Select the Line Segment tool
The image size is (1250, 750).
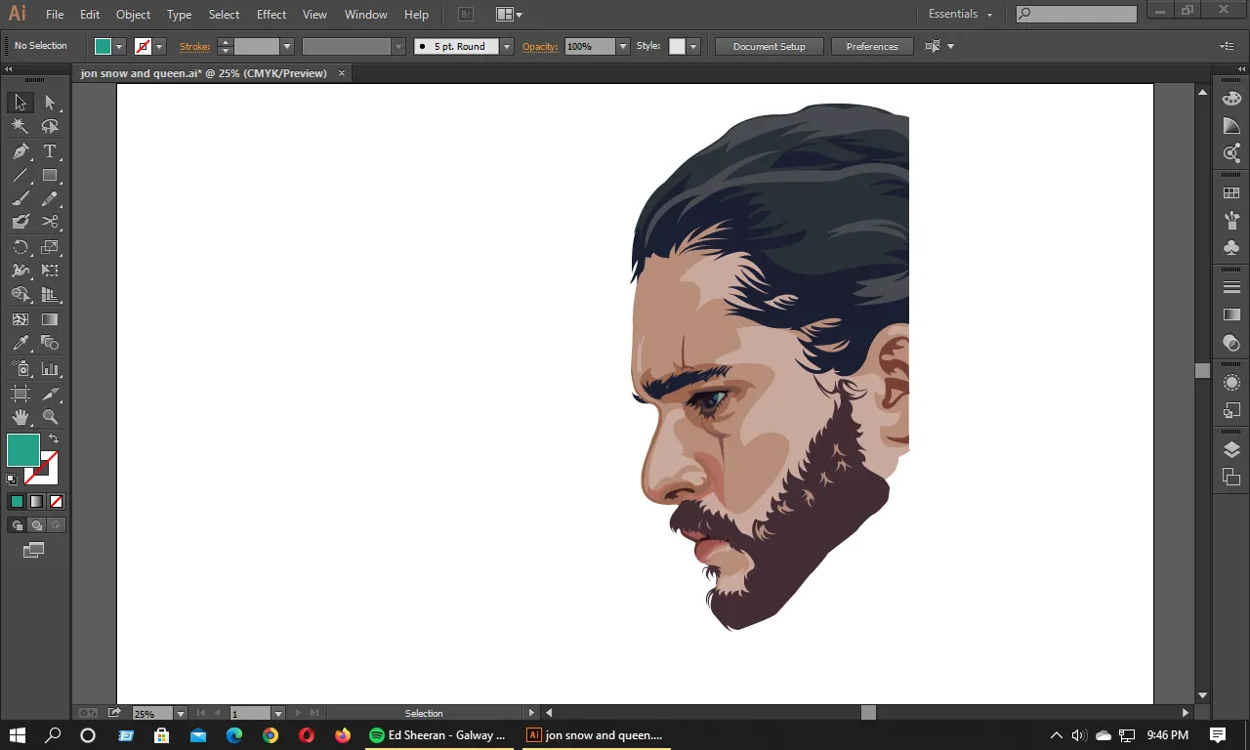tap(20, 176)
